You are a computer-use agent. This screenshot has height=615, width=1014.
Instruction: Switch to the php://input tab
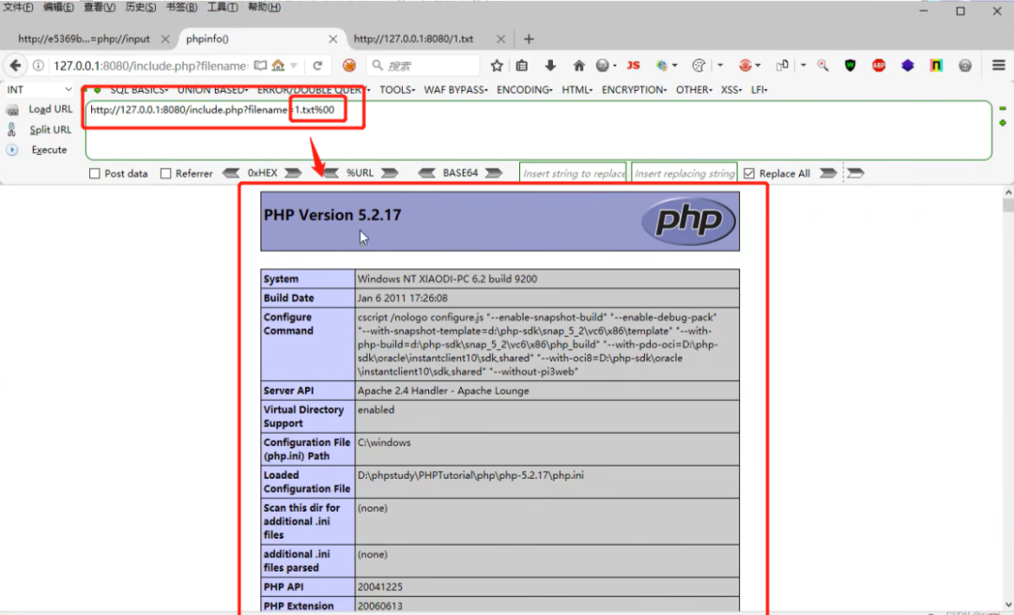pyautogui.click(x=84, y=38)
